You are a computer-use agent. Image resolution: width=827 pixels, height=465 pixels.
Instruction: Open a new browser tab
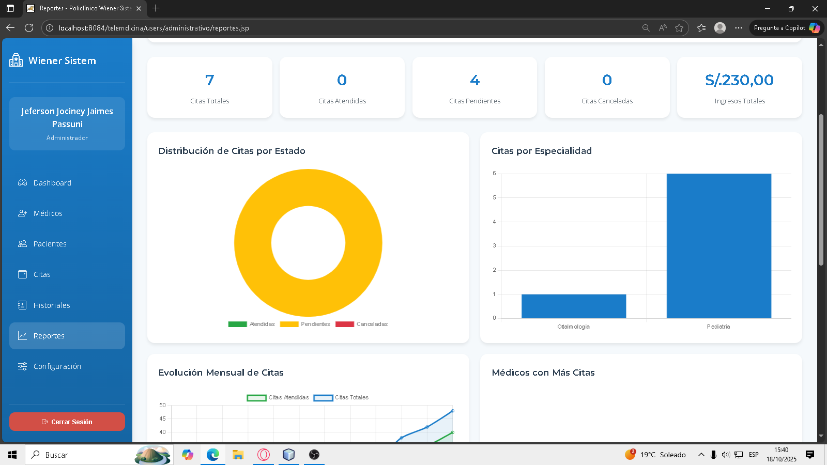(156, 8)
